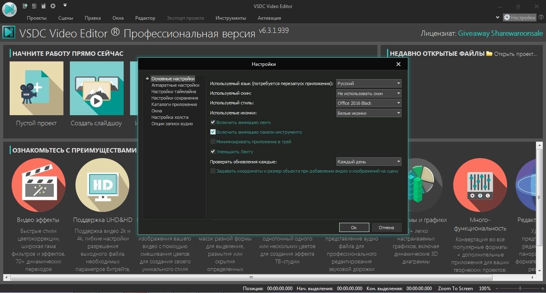Click the Многофункциональность mixer icon
Image resolution: width=546 pixels, height=293 pixels.
tap(480, 185)
